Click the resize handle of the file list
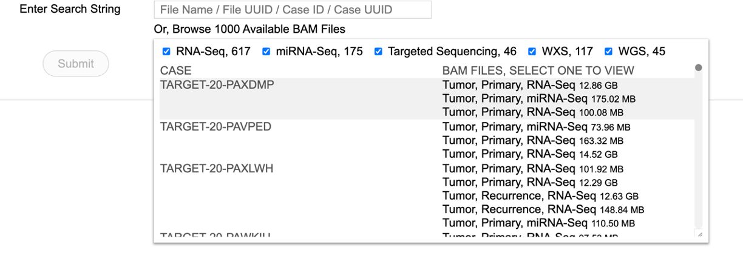 click(699, 234)
